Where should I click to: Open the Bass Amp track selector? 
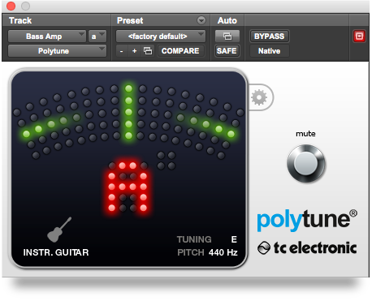(x=47, y=37)
